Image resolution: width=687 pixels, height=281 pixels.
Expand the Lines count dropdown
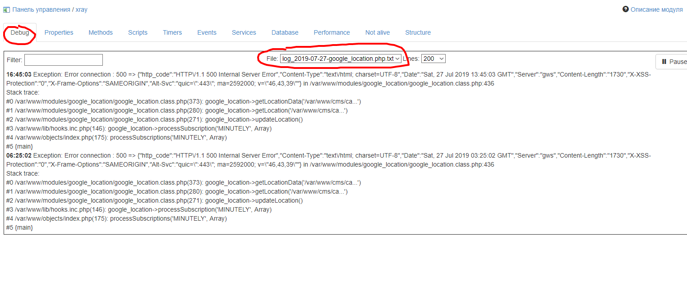coord(433,59)
